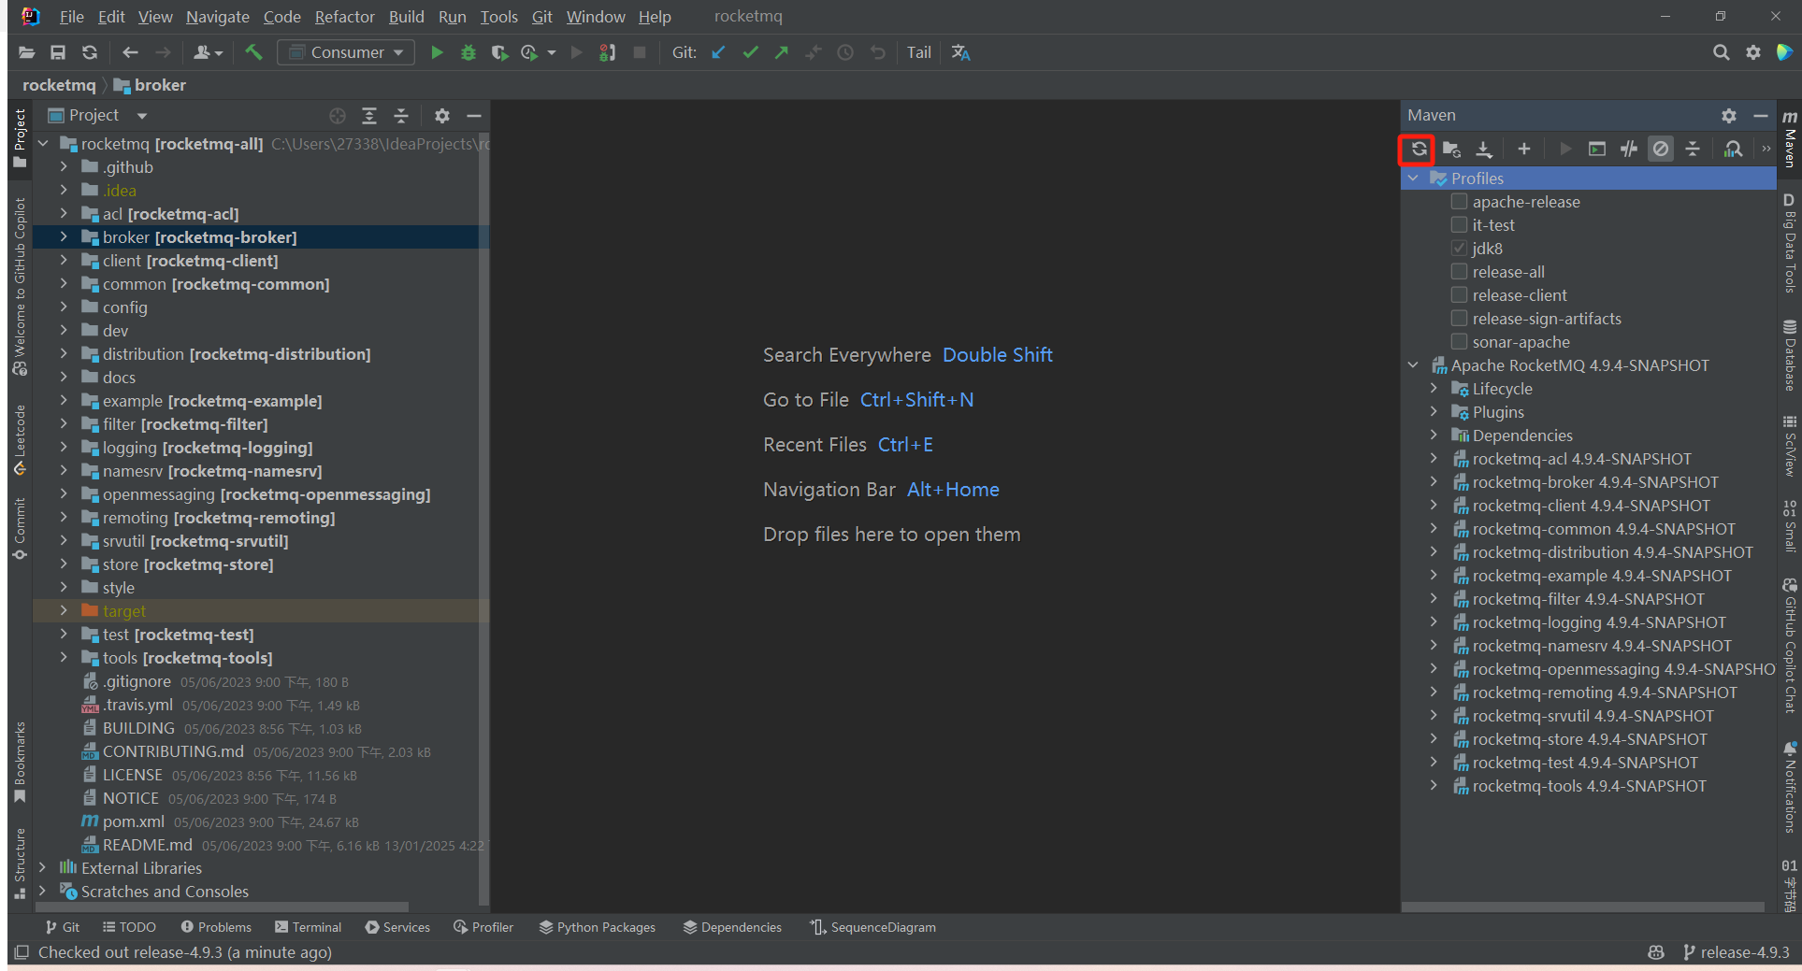Open the Consumer run configuration dropdown

[x=346, y=52]
